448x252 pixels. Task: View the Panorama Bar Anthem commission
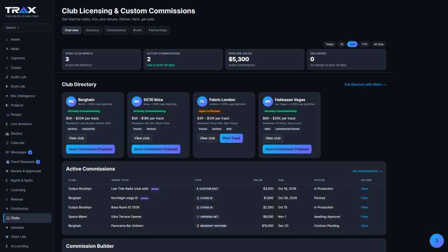[364, 226]
